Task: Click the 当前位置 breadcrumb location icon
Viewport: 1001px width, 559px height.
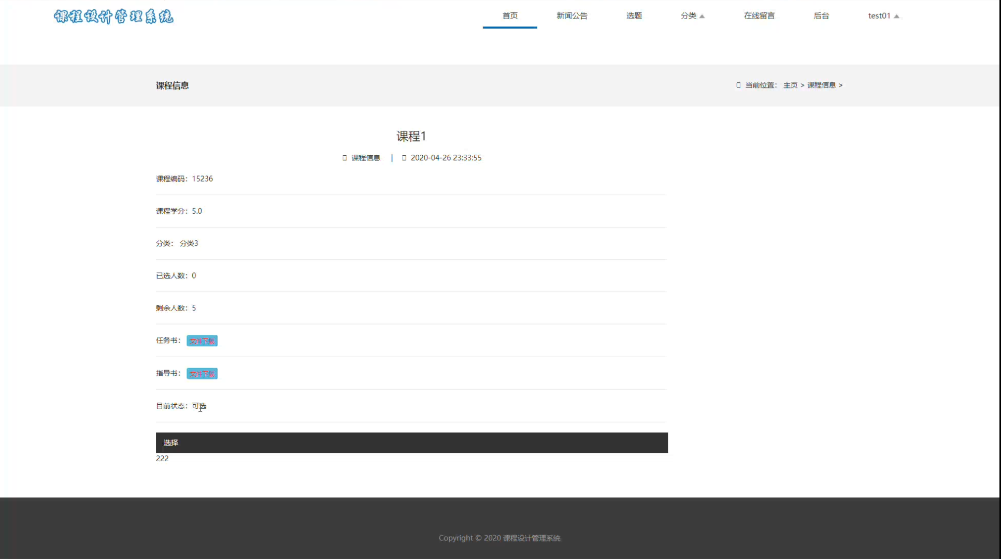Action: 738,85
